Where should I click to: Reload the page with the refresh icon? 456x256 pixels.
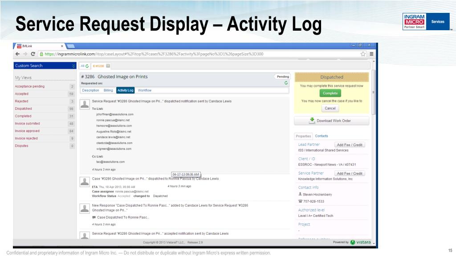tap(33, 54)
